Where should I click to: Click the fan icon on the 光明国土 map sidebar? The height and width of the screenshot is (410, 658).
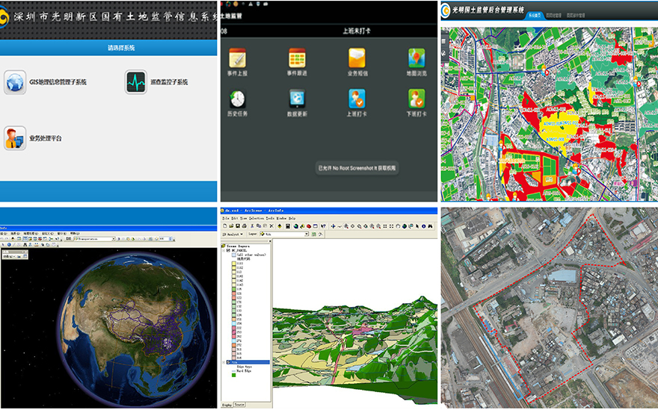[x=443, y=53]
